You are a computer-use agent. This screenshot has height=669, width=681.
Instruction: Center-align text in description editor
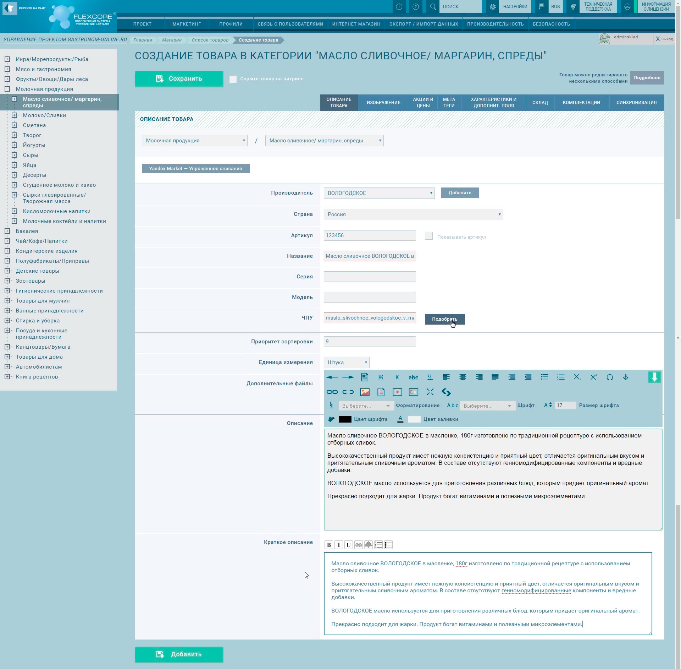463,377
